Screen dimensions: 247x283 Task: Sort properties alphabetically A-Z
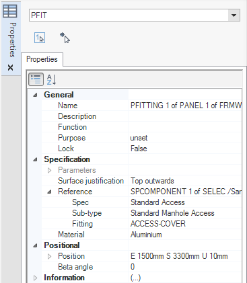click(51, 79)
